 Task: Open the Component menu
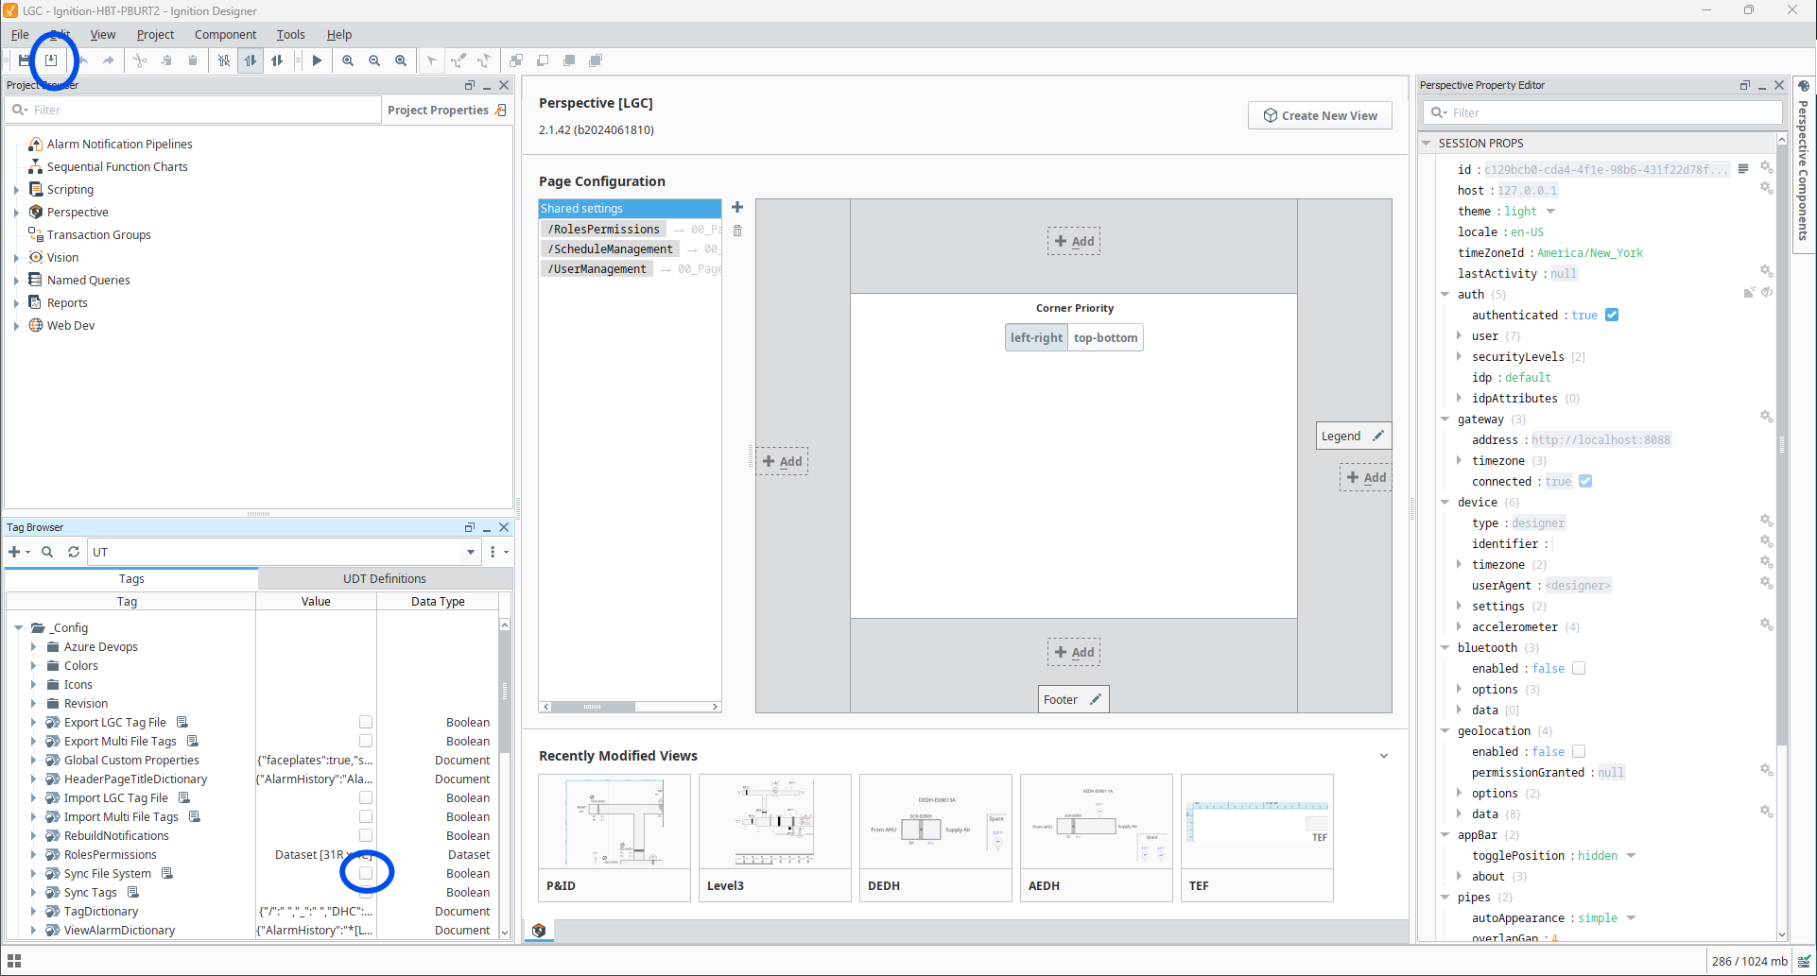(x=225, y=35)
